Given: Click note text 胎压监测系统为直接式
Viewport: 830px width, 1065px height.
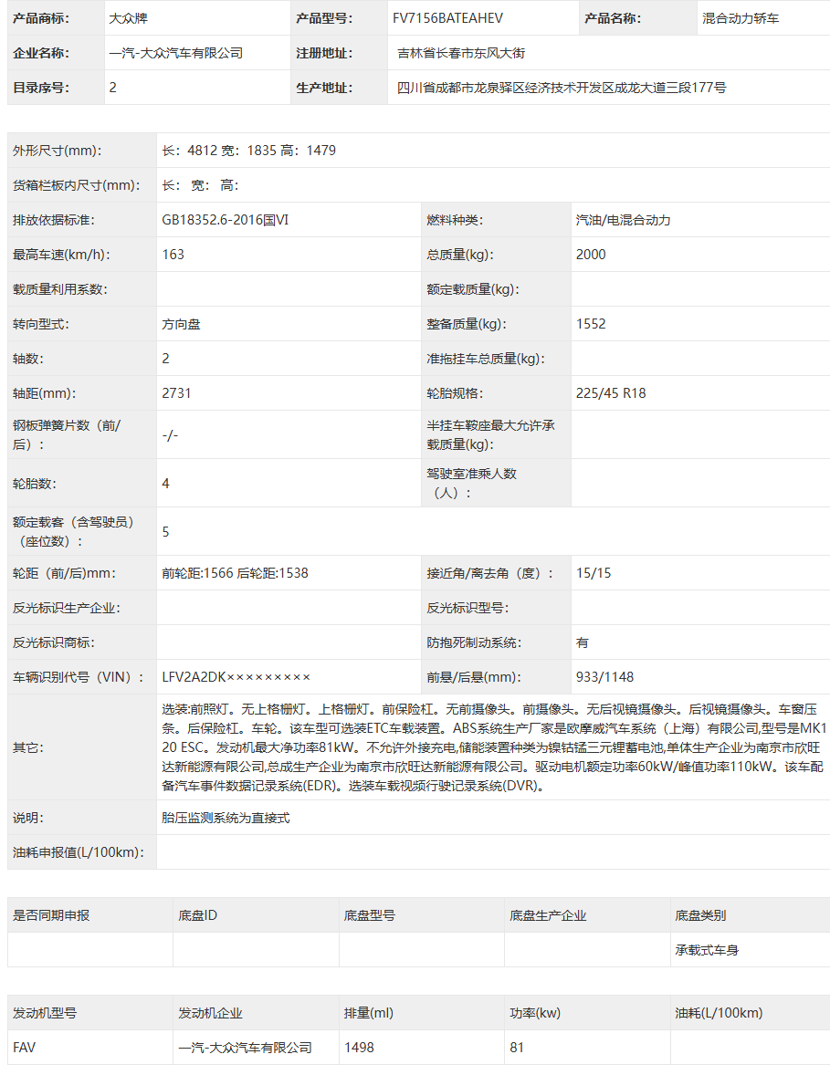Looking at the screenshot, I should click(226, 818).
